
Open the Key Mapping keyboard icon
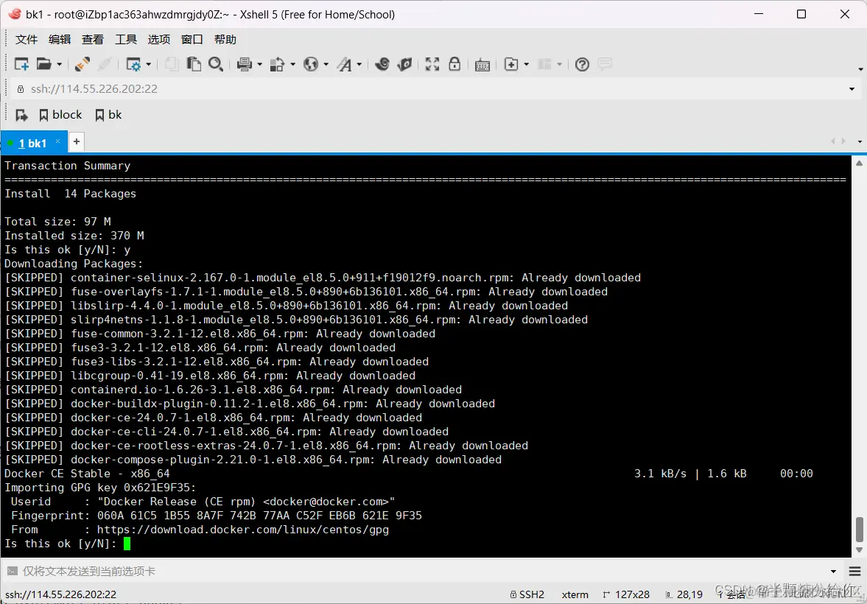[482, 65]
